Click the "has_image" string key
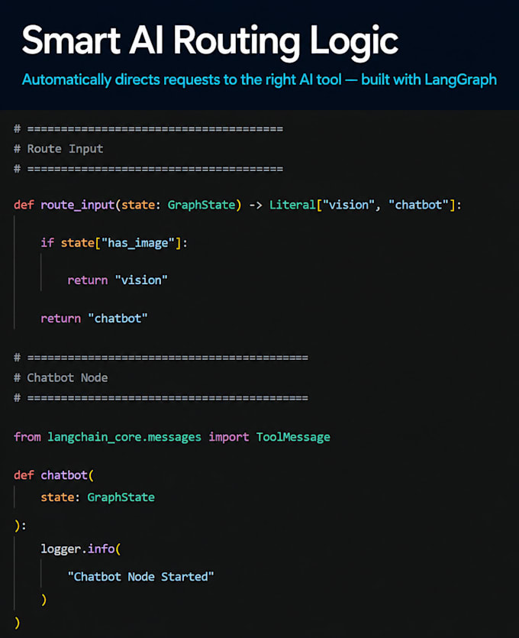 pyautogui.click(x=138, y=243)
